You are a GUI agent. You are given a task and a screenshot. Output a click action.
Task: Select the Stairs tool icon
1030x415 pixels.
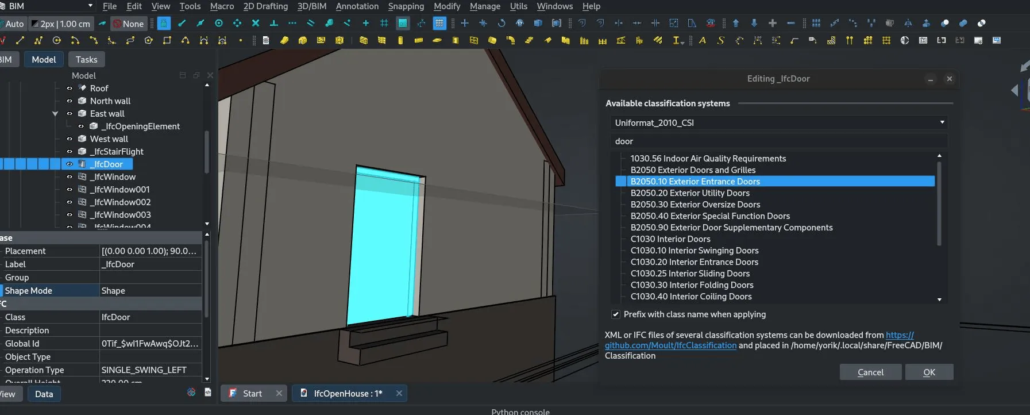(831, 41)
